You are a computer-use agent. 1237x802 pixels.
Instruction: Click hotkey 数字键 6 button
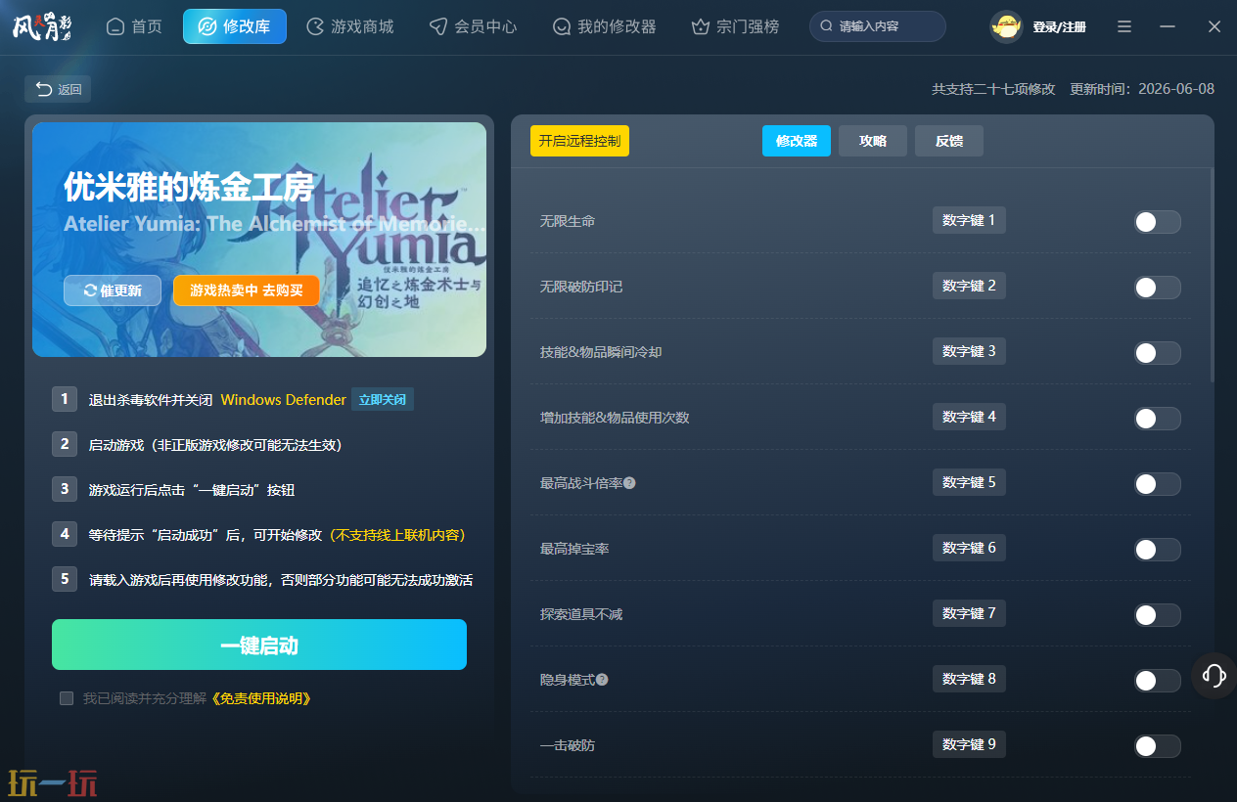click(x=969, y=548)
